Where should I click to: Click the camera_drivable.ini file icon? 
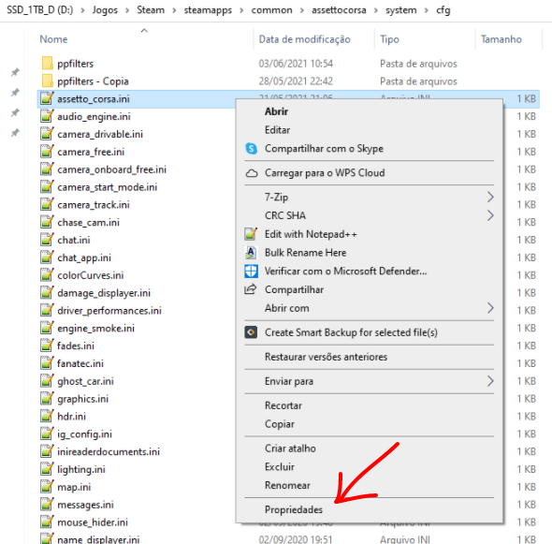(x=47, y=134)
